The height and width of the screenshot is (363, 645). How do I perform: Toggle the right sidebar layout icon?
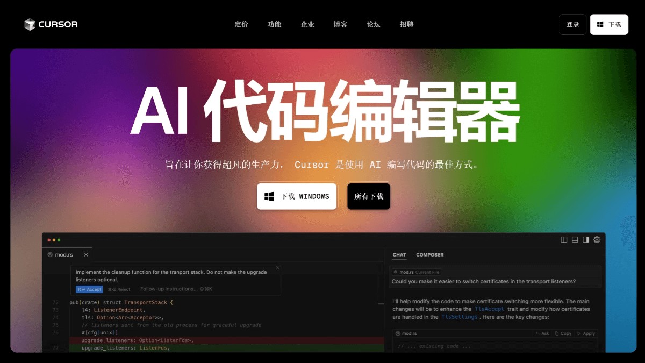[586, 240]
